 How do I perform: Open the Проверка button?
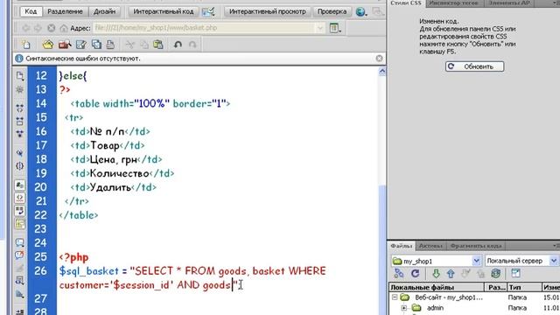[332, 11]
